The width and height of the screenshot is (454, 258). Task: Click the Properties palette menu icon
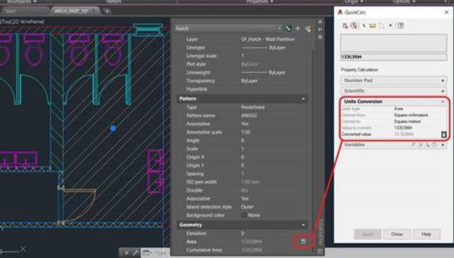(320, 37)
